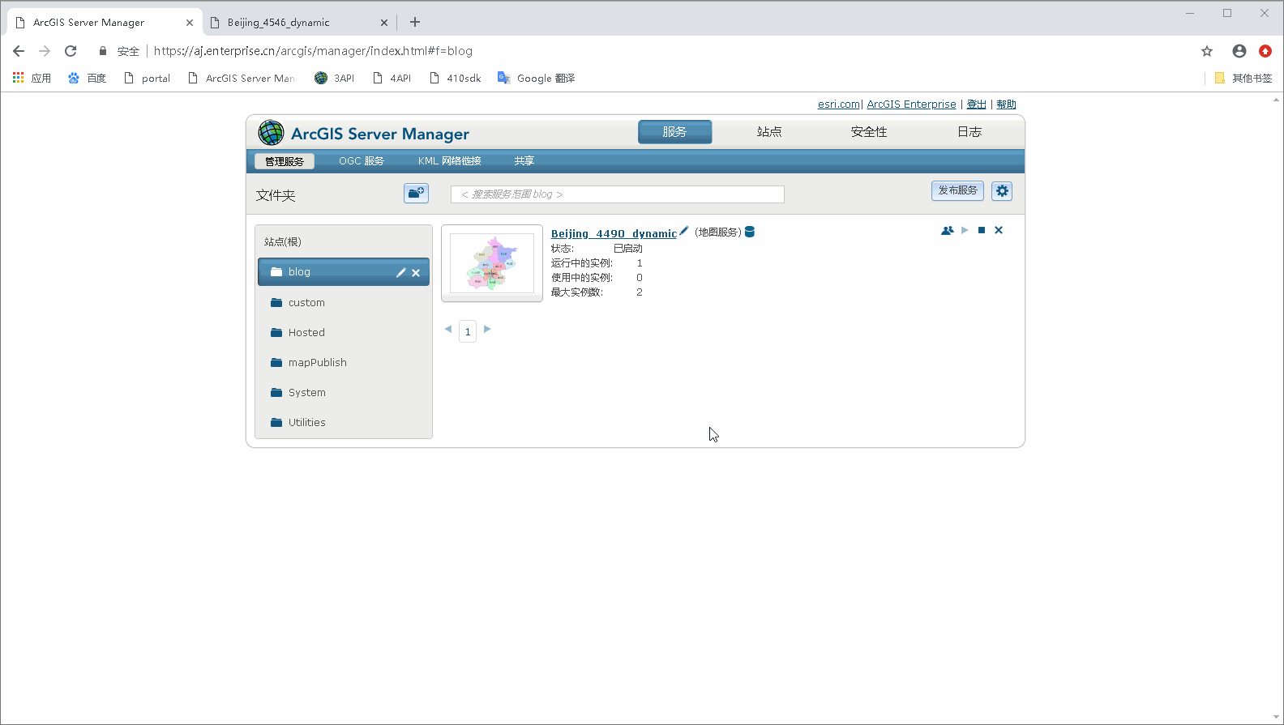Open the settings gear next to 发布服务
This screenshot has width=1284, height=725.
[x=1002, y=191]
